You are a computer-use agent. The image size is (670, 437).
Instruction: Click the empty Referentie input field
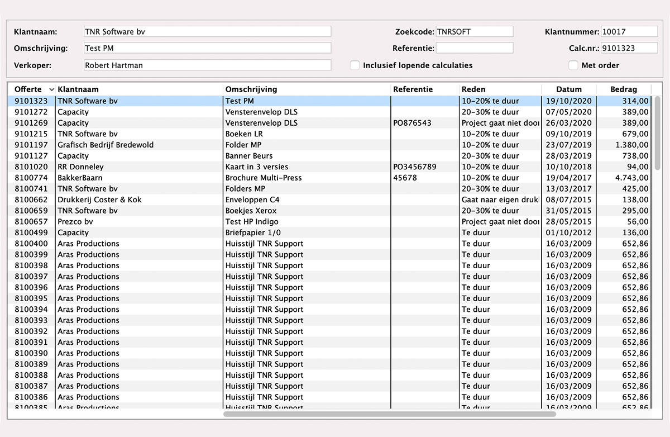[x=474, y=48]
